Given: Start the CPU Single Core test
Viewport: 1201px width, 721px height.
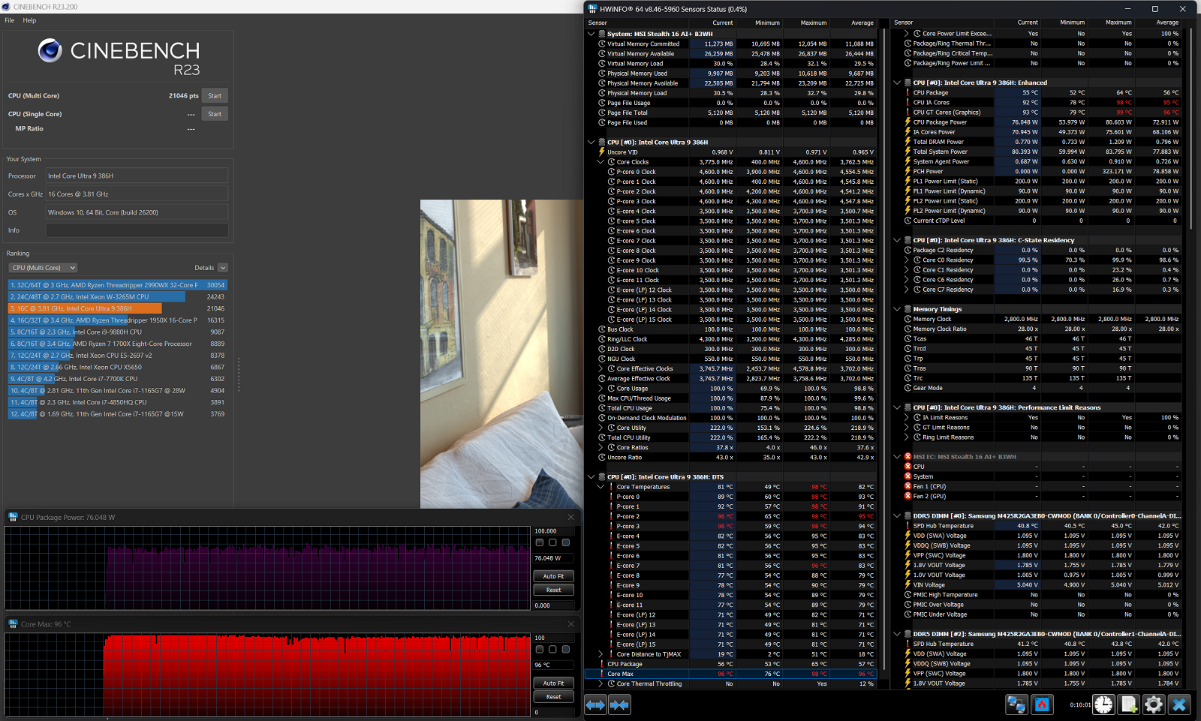Looking at the screenshot, I should (215, 114).
